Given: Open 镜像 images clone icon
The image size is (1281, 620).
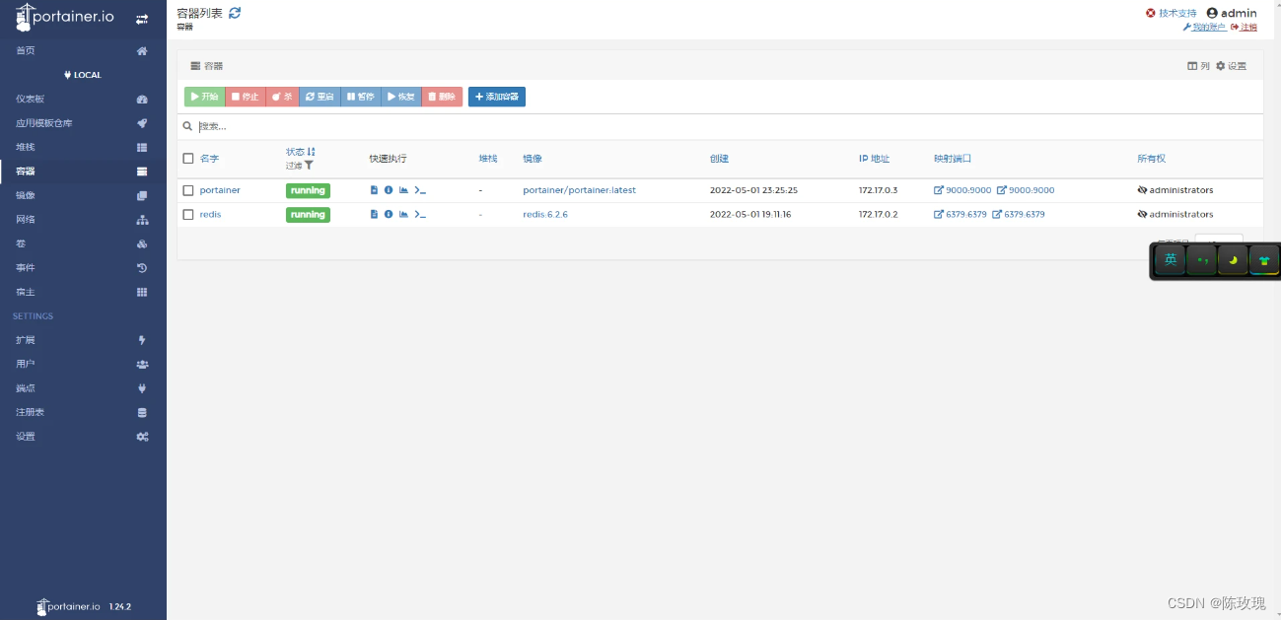Looking at the screenshot, I should pyautogui.click(x=142, y=196).
